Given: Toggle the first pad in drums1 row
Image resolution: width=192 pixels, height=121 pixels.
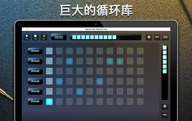Looking at the screenshot, I should tap(49, 51).
